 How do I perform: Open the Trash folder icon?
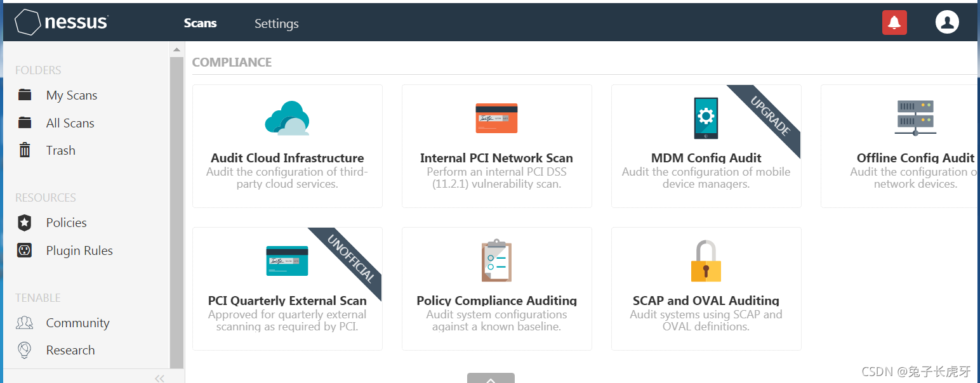[x=25, y=150]
